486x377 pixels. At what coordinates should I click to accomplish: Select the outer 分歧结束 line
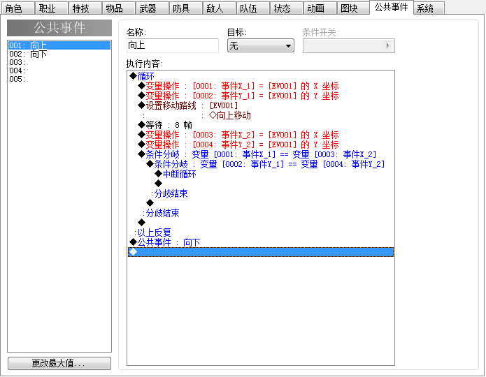click(261, 213)
